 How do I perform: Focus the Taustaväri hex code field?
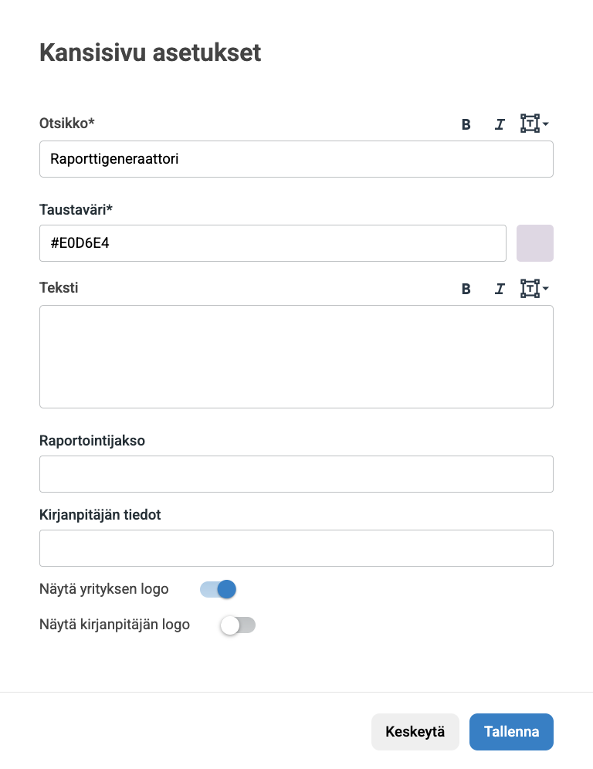[273, 243]
